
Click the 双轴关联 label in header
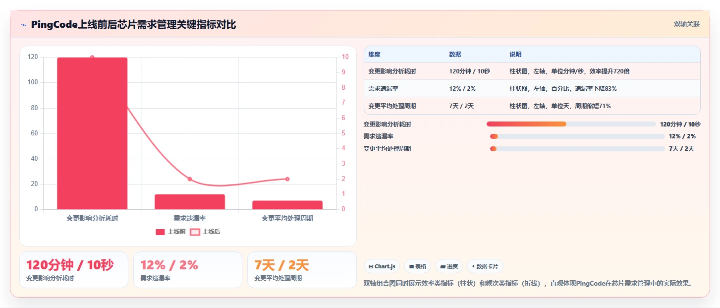pos(686,24)
